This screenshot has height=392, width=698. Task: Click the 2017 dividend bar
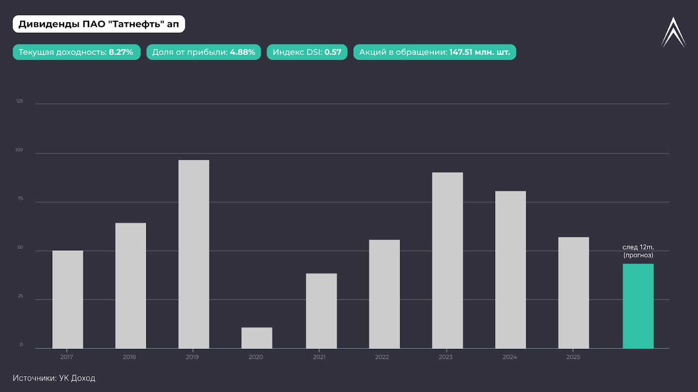click(x=68, y=300)
